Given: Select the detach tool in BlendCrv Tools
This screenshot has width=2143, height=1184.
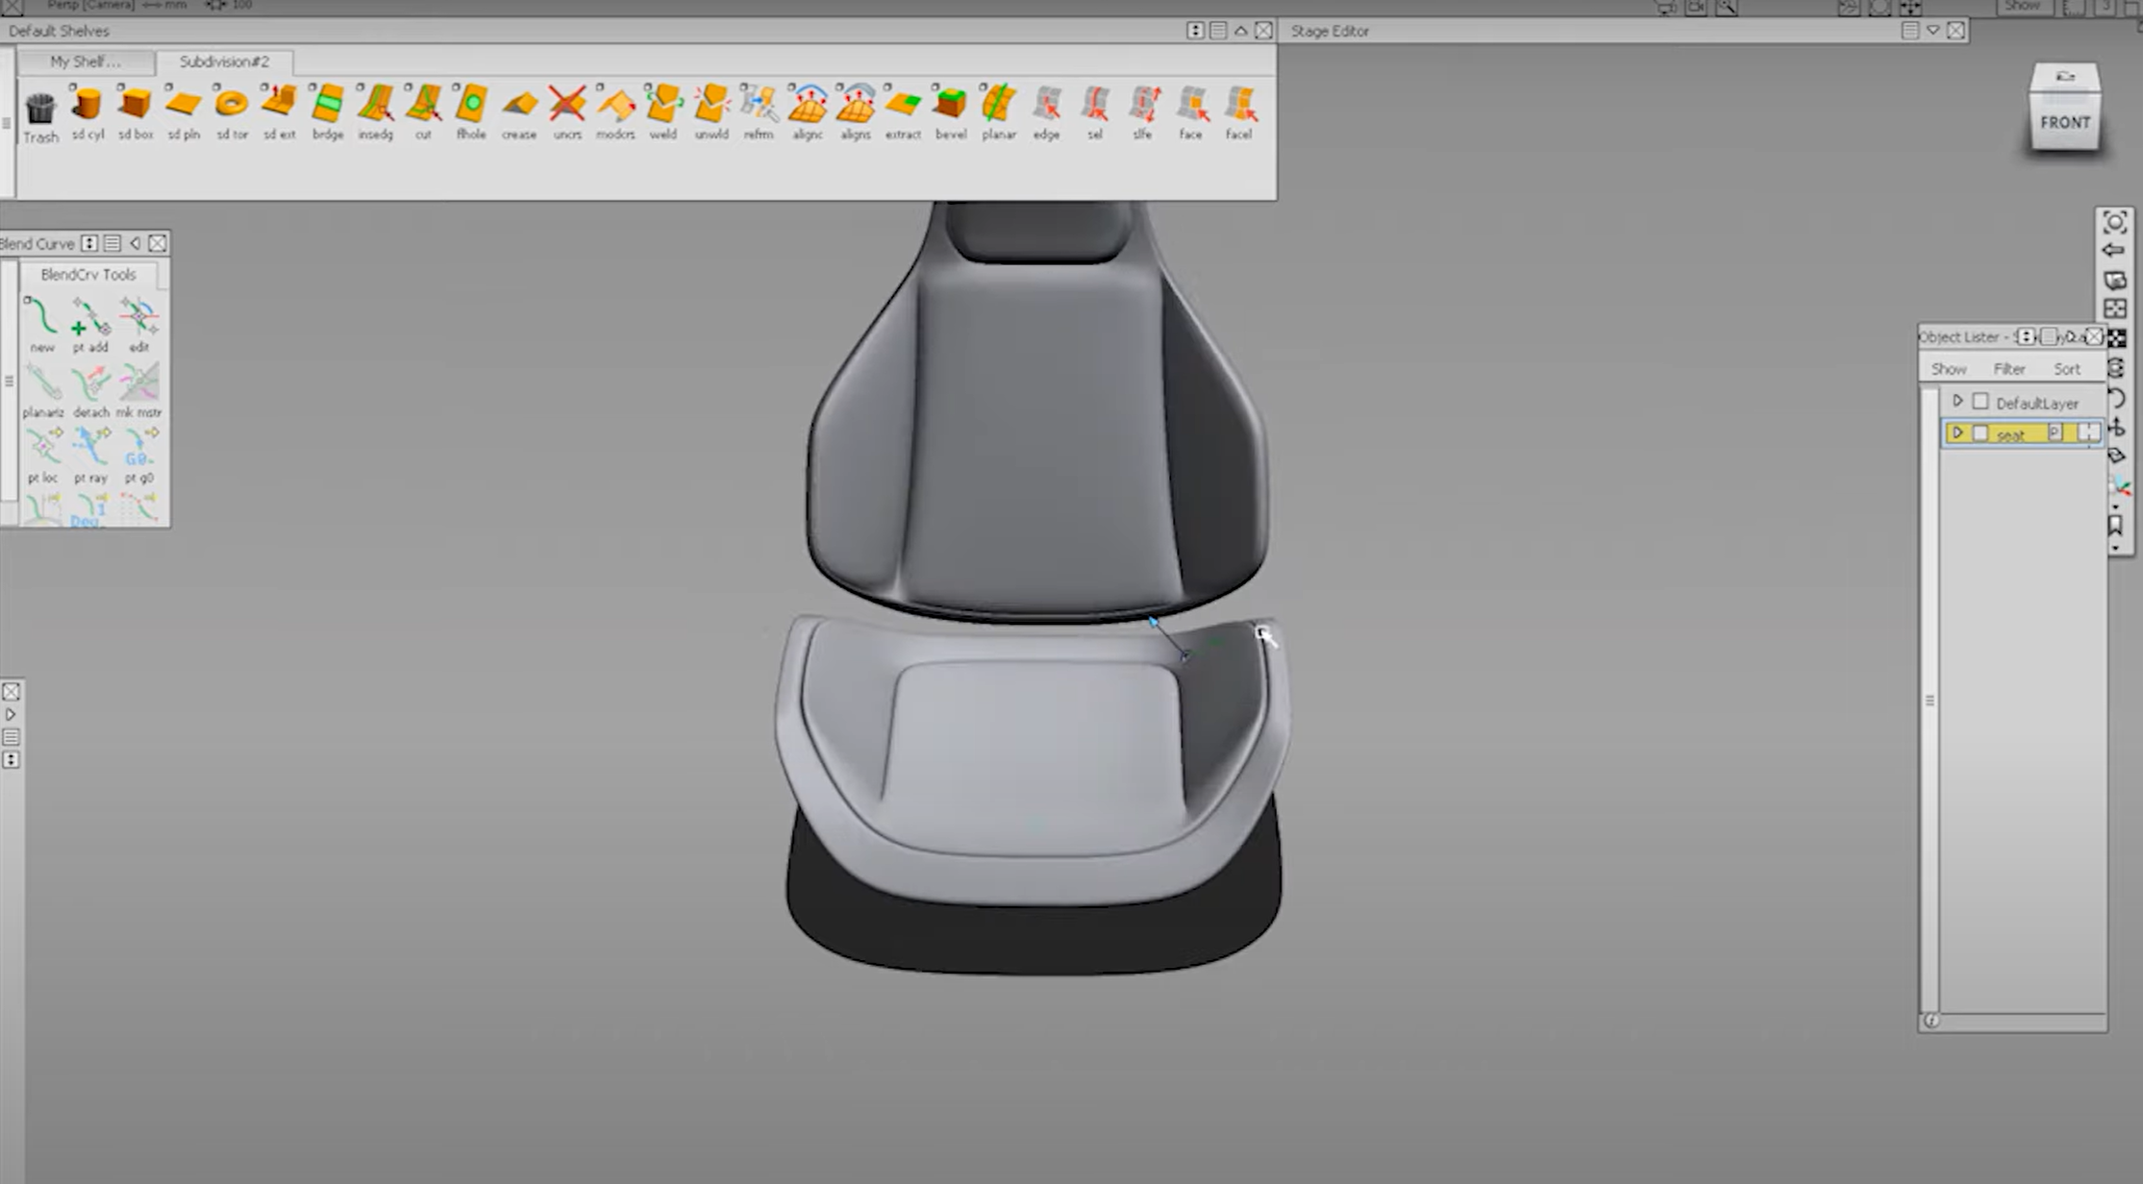Looking at the screenshot, I should [x=91, y=384].
